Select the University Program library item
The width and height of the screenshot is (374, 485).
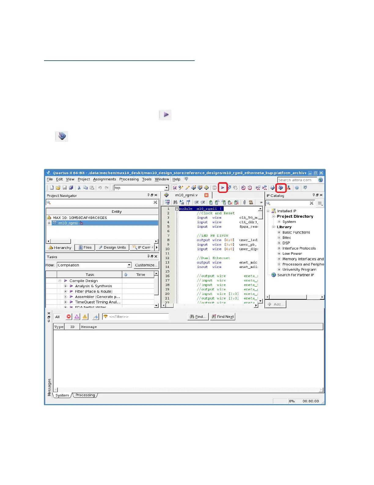pyautogui.click(x=299, y=270)
